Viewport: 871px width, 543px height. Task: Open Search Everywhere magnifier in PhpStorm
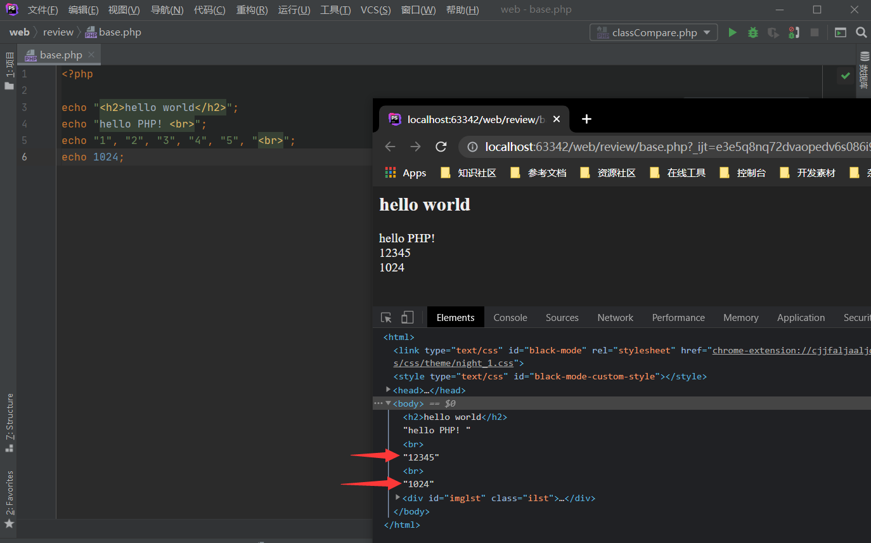tap(861, 32)
